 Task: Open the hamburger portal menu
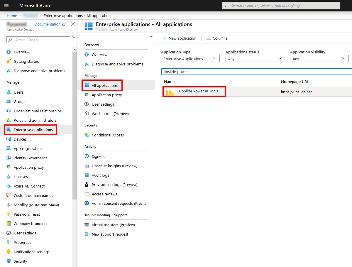(x=6, y=6)
